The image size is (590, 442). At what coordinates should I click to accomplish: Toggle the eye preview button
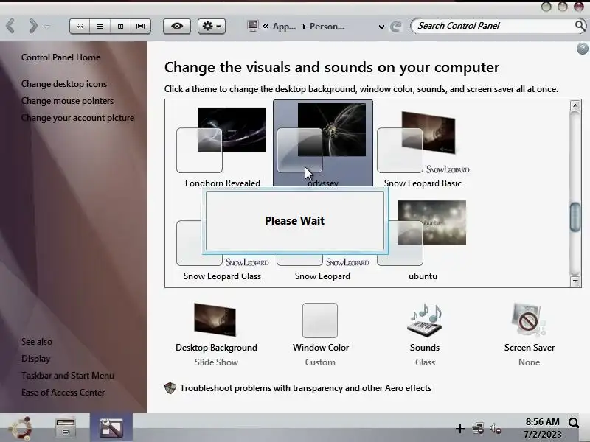coord(177,27)
